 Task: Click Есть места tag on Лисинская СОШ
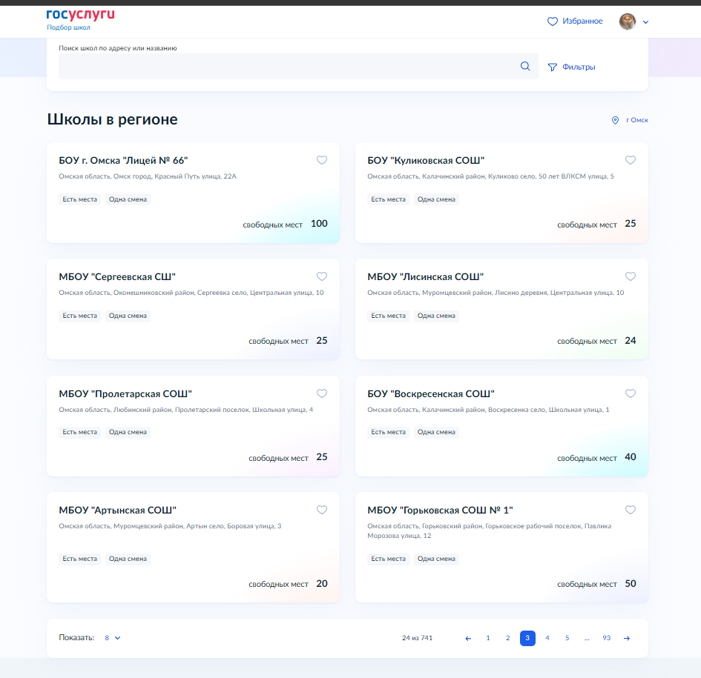click(388, 316)
